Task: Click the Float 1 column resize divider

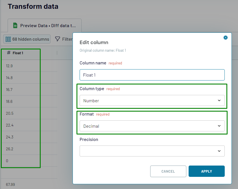Action: point(57,53)
